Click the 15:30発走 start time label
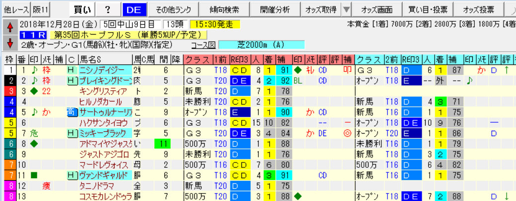The height and width of the screenshot is (201, 516). click(215, 25)
